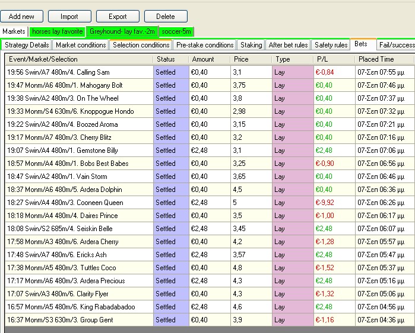Viewport: 415px width, 333px height.
Task: Select the Knoppogue Hondo bet row
Action: point(210,111)
